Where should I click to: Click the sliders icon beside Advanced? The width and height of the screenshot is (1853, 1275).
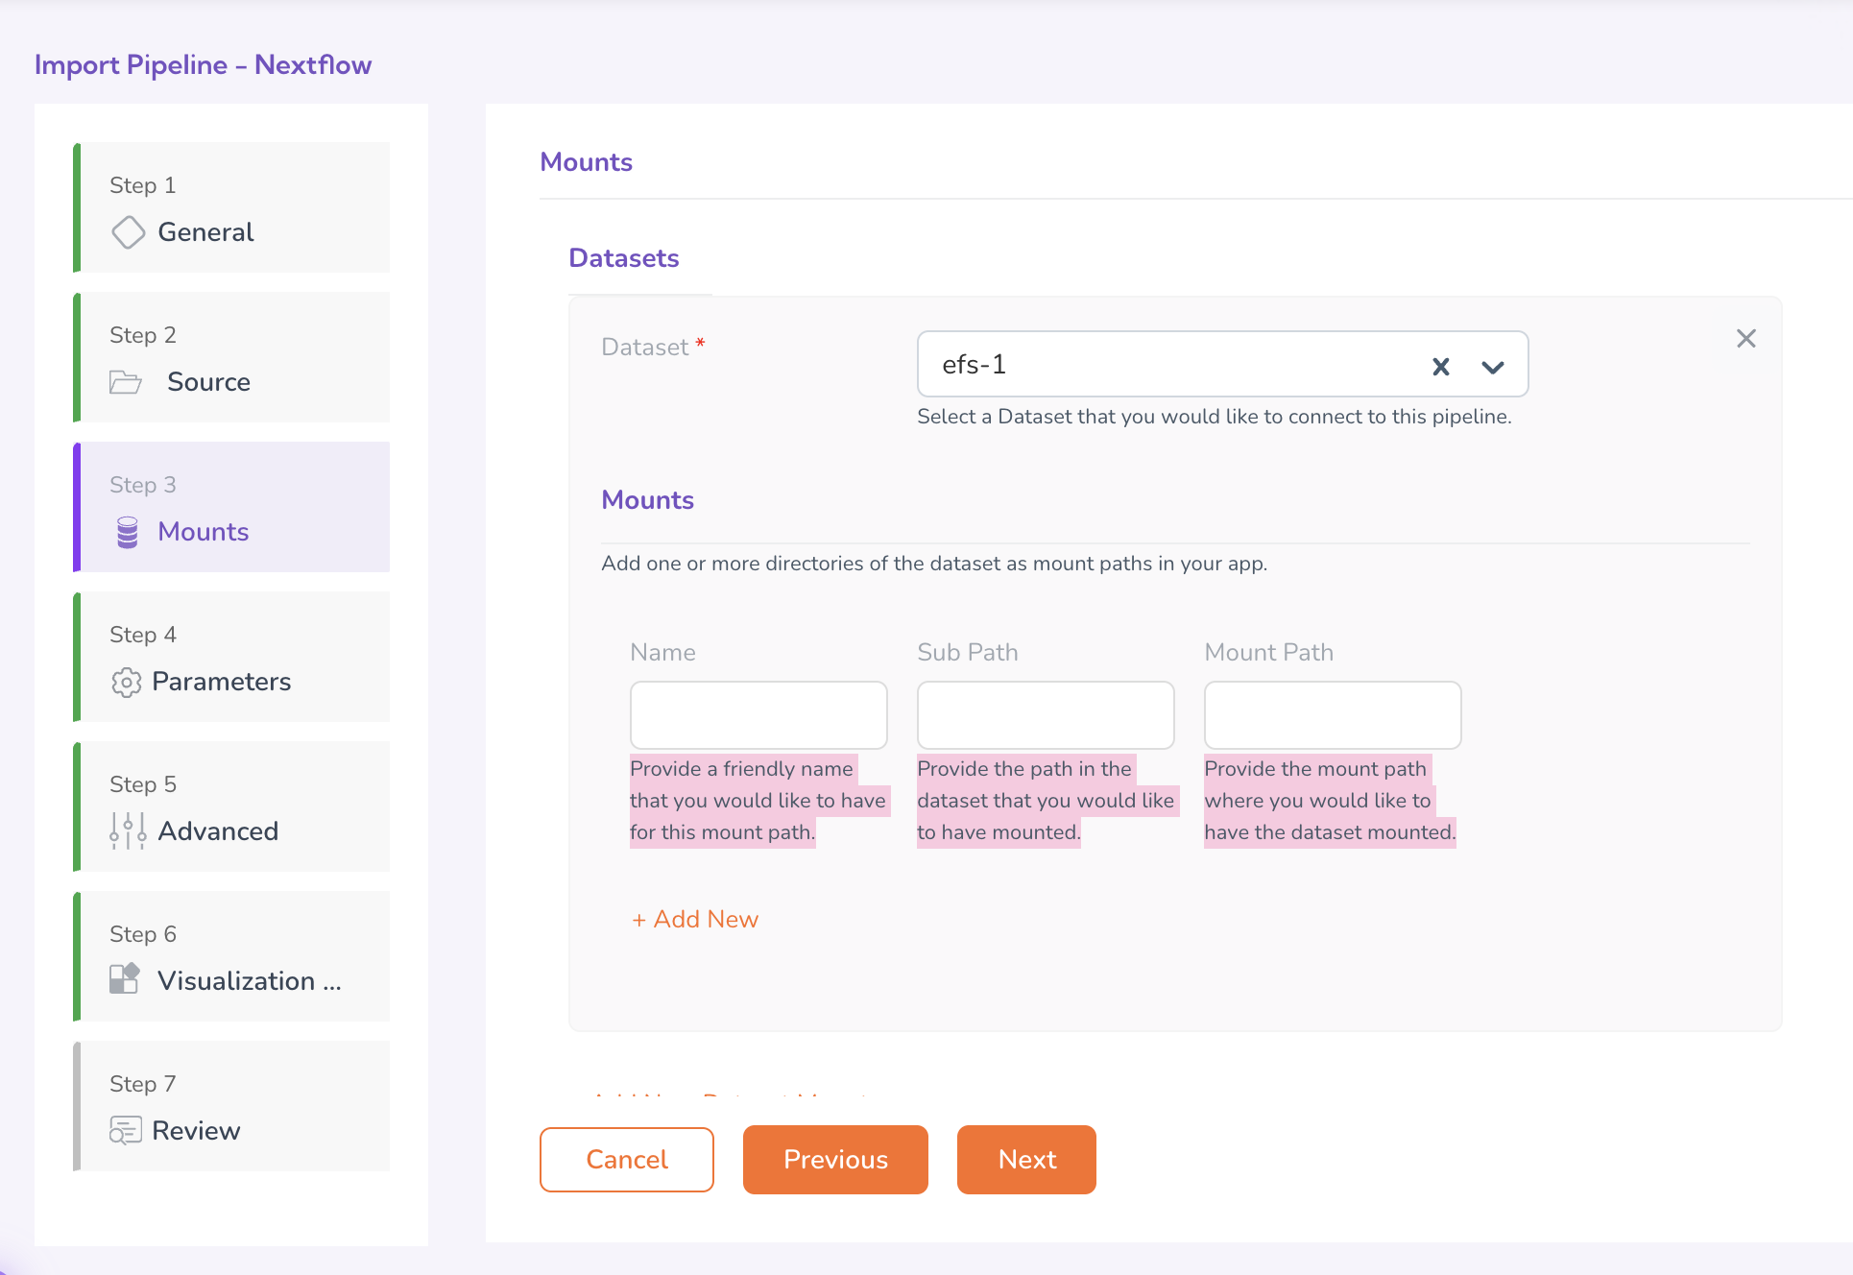pos(128,830)
